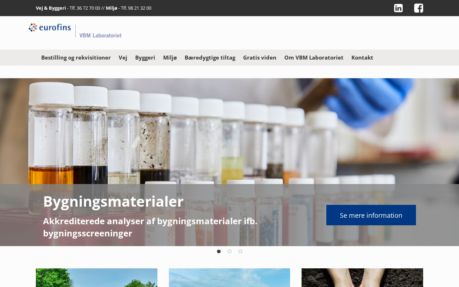Navigate to Gratis viden
The image size is (459, 287).
tap(260, 57)
